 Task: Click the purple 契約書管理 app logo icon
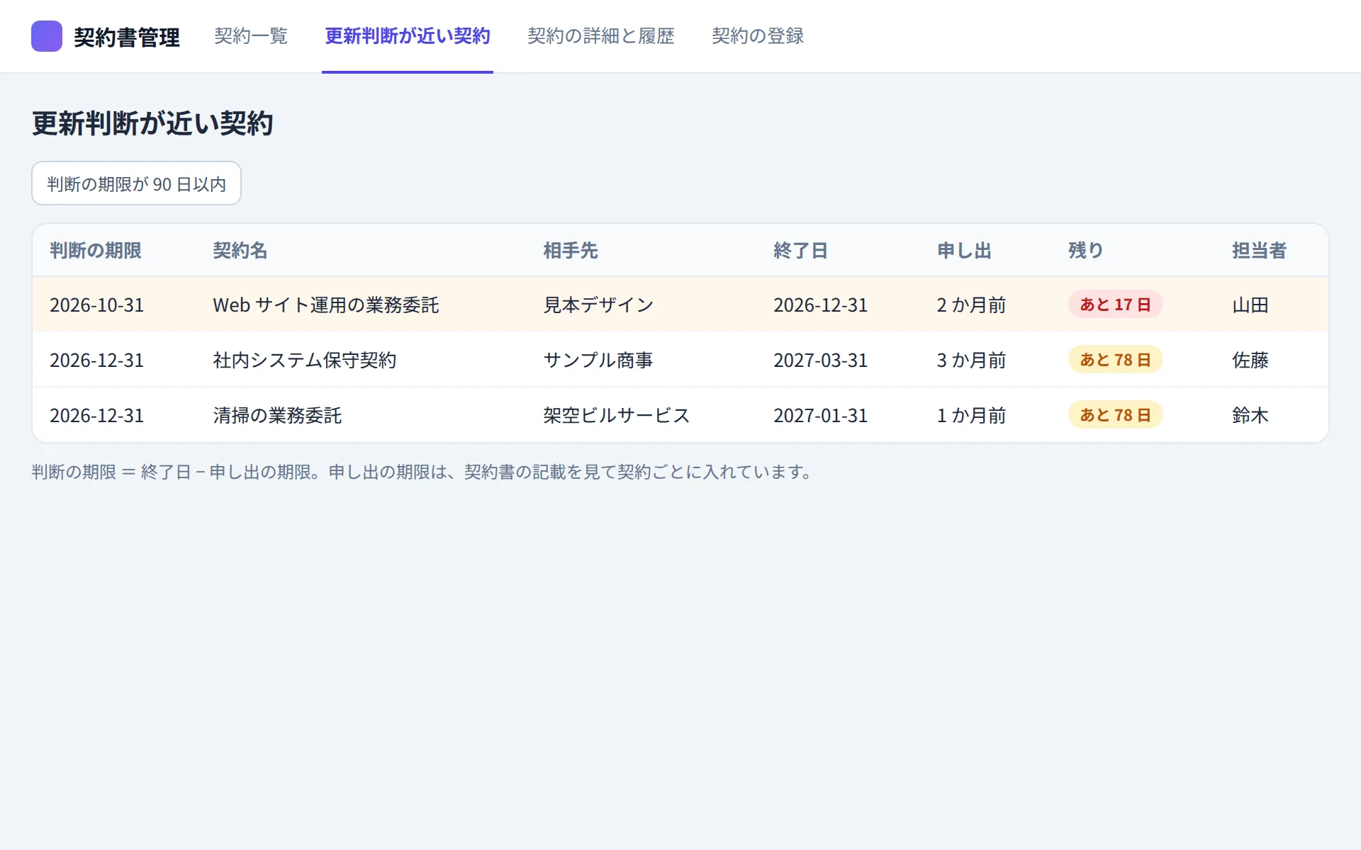pyautogui.click(x=47, y=36)
